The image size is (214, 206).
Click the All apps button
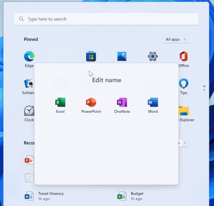(176, 39)
